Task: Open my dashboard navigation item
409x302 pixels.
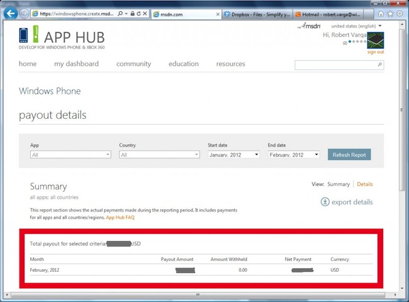Action: coord(76,64)
